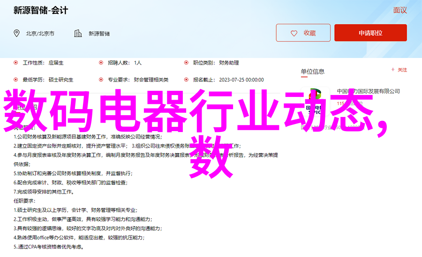Click the 专业要求: 财会管理相关类 field

[x=138, y=80]
